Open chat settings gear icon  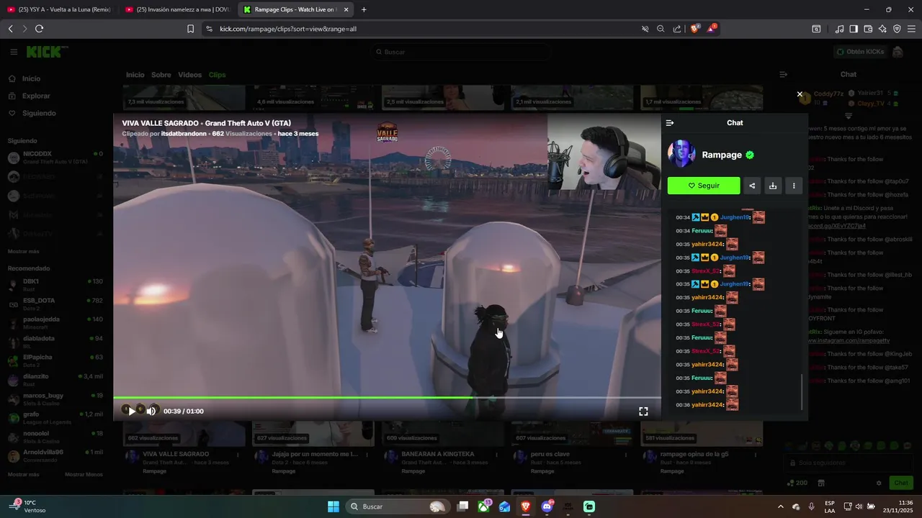(879, 483)
